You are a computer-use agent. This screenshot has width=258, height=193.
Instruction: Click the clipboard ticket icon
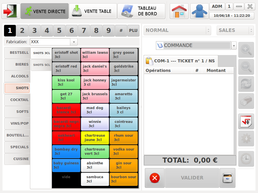149,61
